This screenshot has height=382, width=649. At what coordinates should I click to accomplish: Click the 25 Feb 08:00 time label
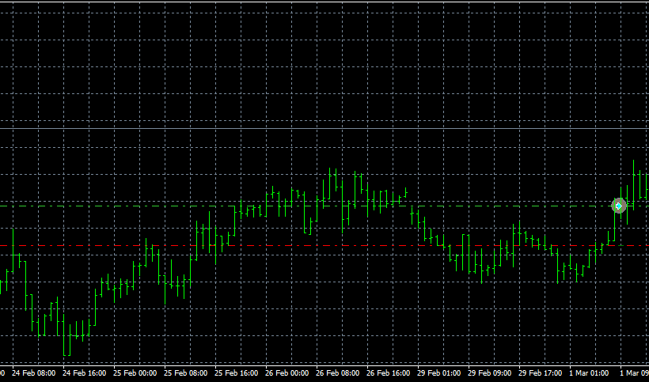pos(186,373)
